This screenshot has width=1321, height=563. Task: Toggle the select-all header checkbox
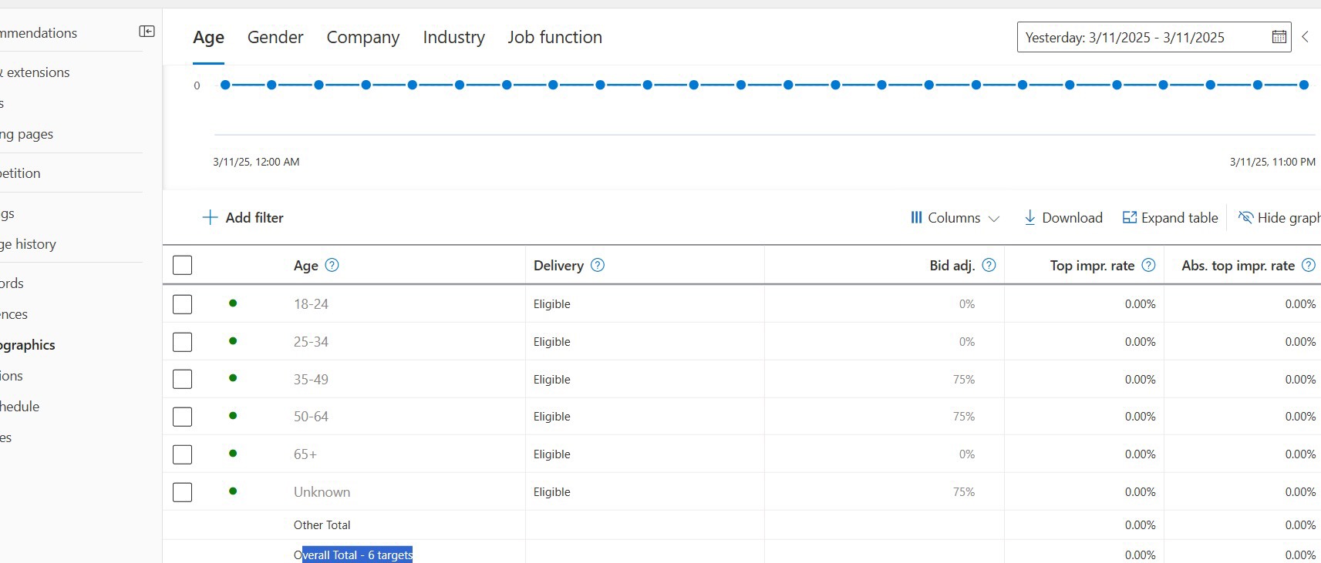(x=183, y=265)
